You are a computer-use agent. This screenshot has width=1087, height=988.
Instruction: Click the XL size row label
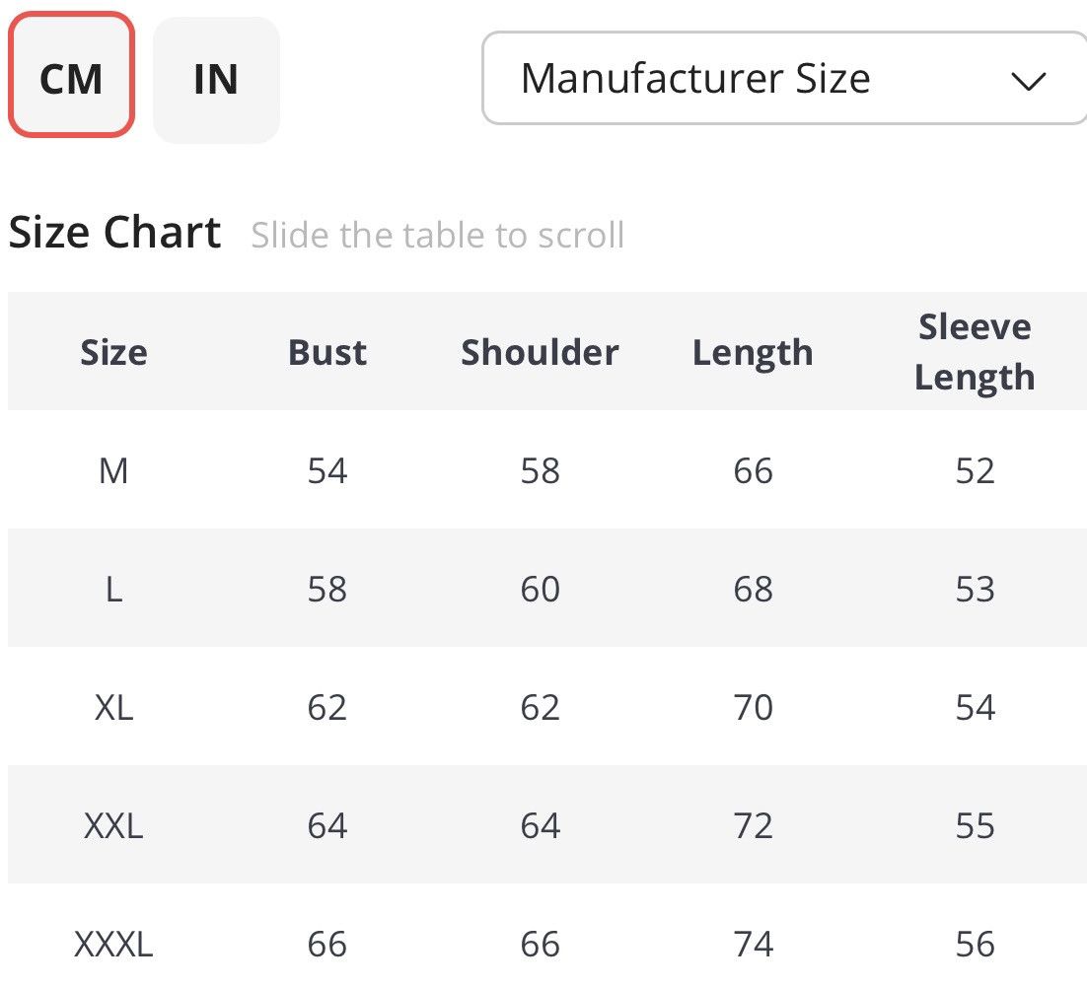(x=113, y=708)
